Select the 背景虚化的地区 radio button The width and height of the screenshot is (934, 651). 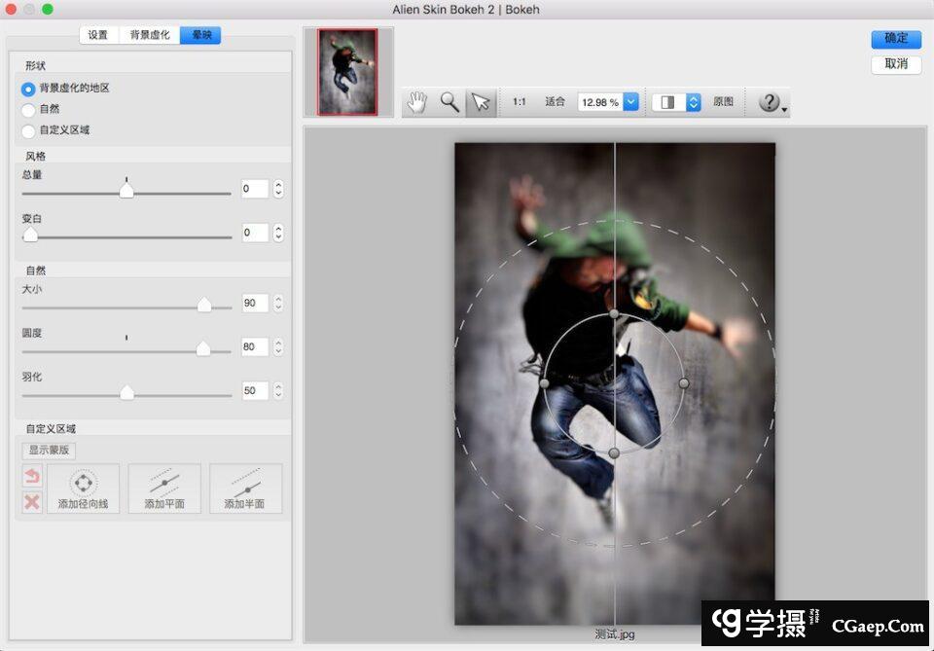pos(29,89)
